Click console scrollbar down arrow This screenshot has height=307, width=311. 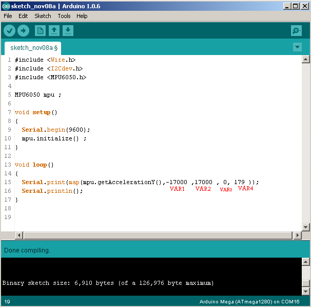pos(306,292)
